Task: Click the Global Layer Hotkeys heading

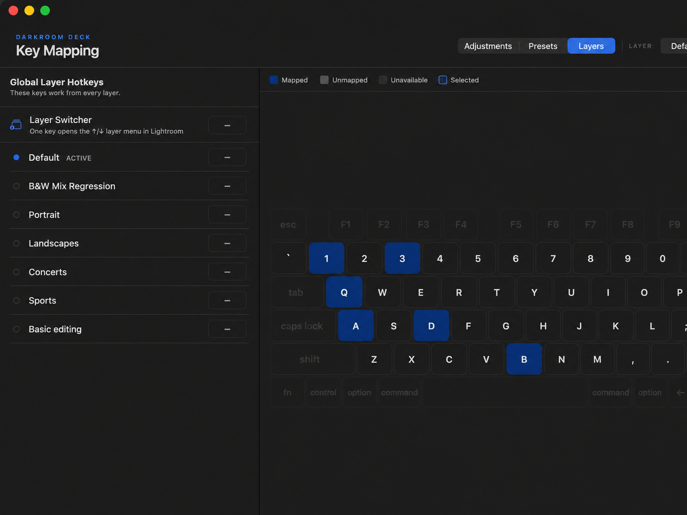Action: coord(57,82)
